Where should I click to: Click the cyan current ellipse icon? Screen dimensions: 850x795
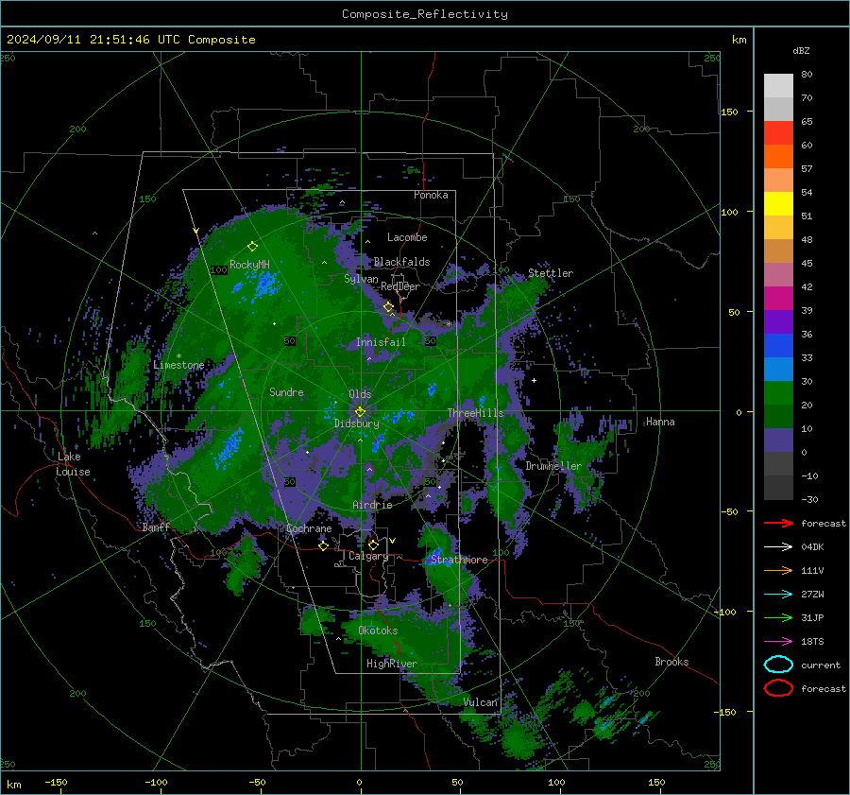778,665
